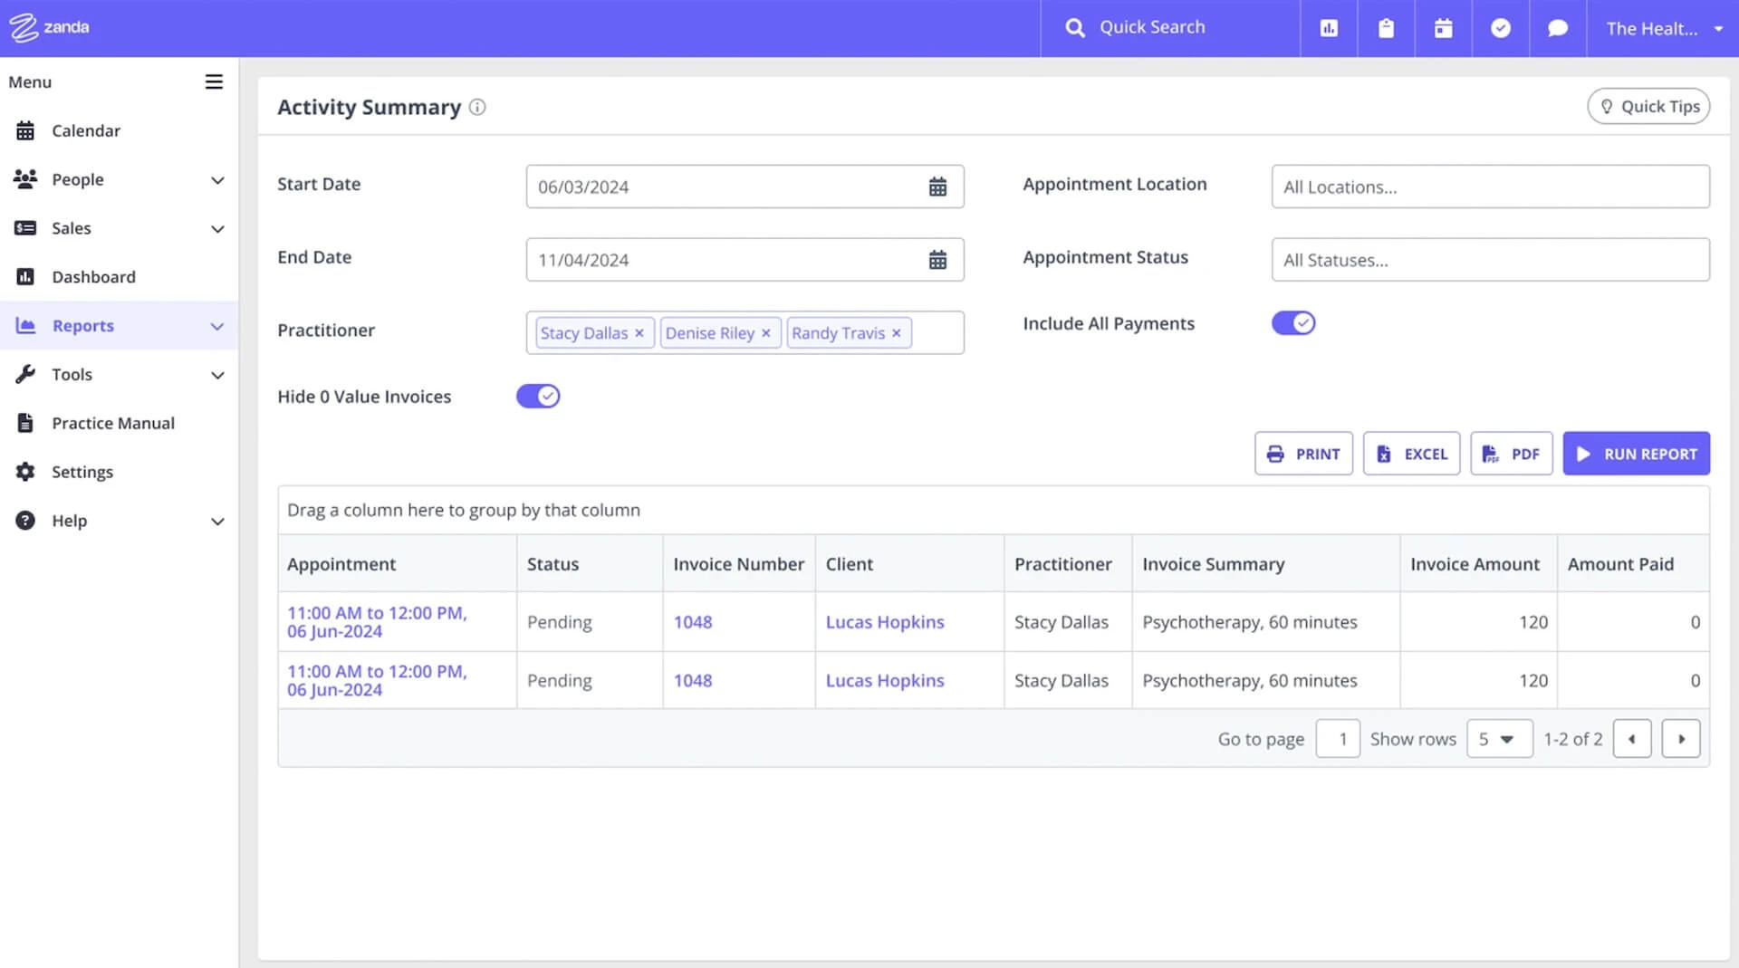Open first row appointment time link
The image size is (1739, 968).
(377, 622)
